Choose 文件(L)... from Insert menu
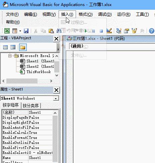Screen dimensions: 155x163 point(83,55)
